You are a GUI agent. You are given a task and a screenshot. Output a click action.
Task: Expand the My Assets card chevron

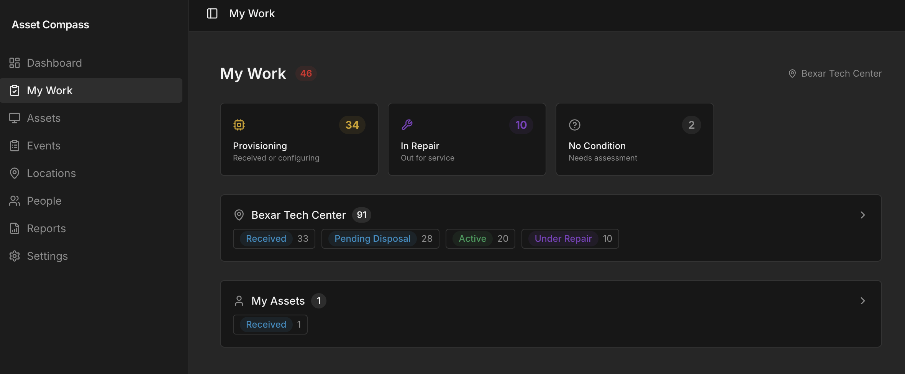tap(863, 301)
